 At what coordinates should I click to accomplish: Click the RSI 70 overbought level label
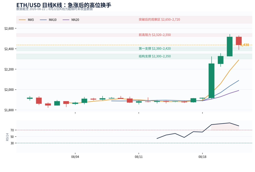click(x=12, y=130)
